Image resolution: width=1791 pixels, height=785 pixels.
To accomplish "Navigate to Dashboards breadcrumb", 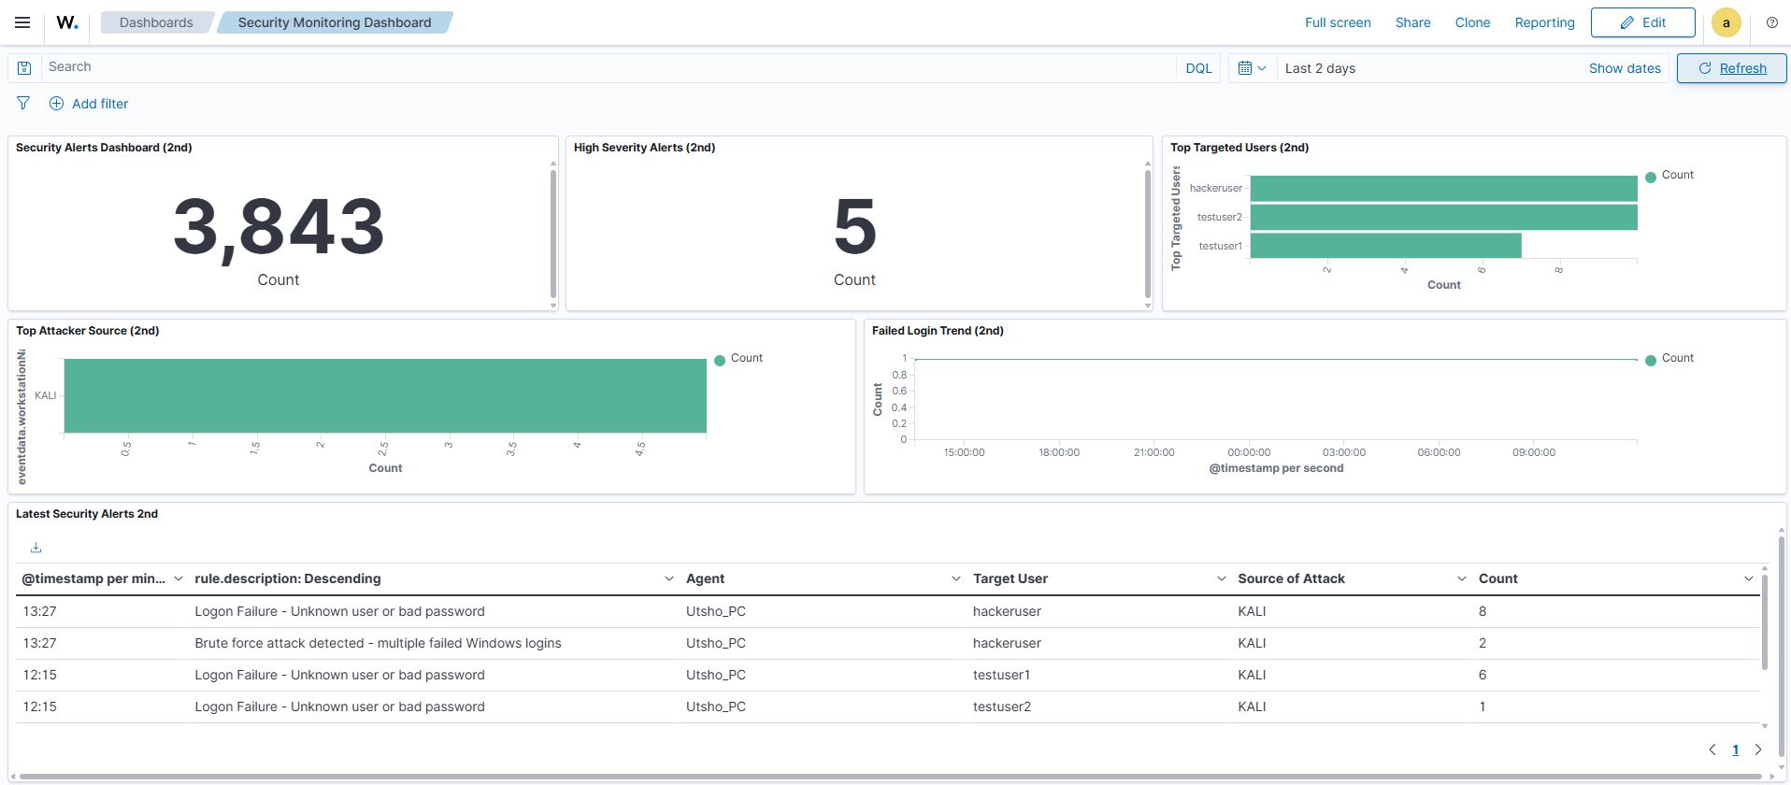I will click(x=156, y=22).
